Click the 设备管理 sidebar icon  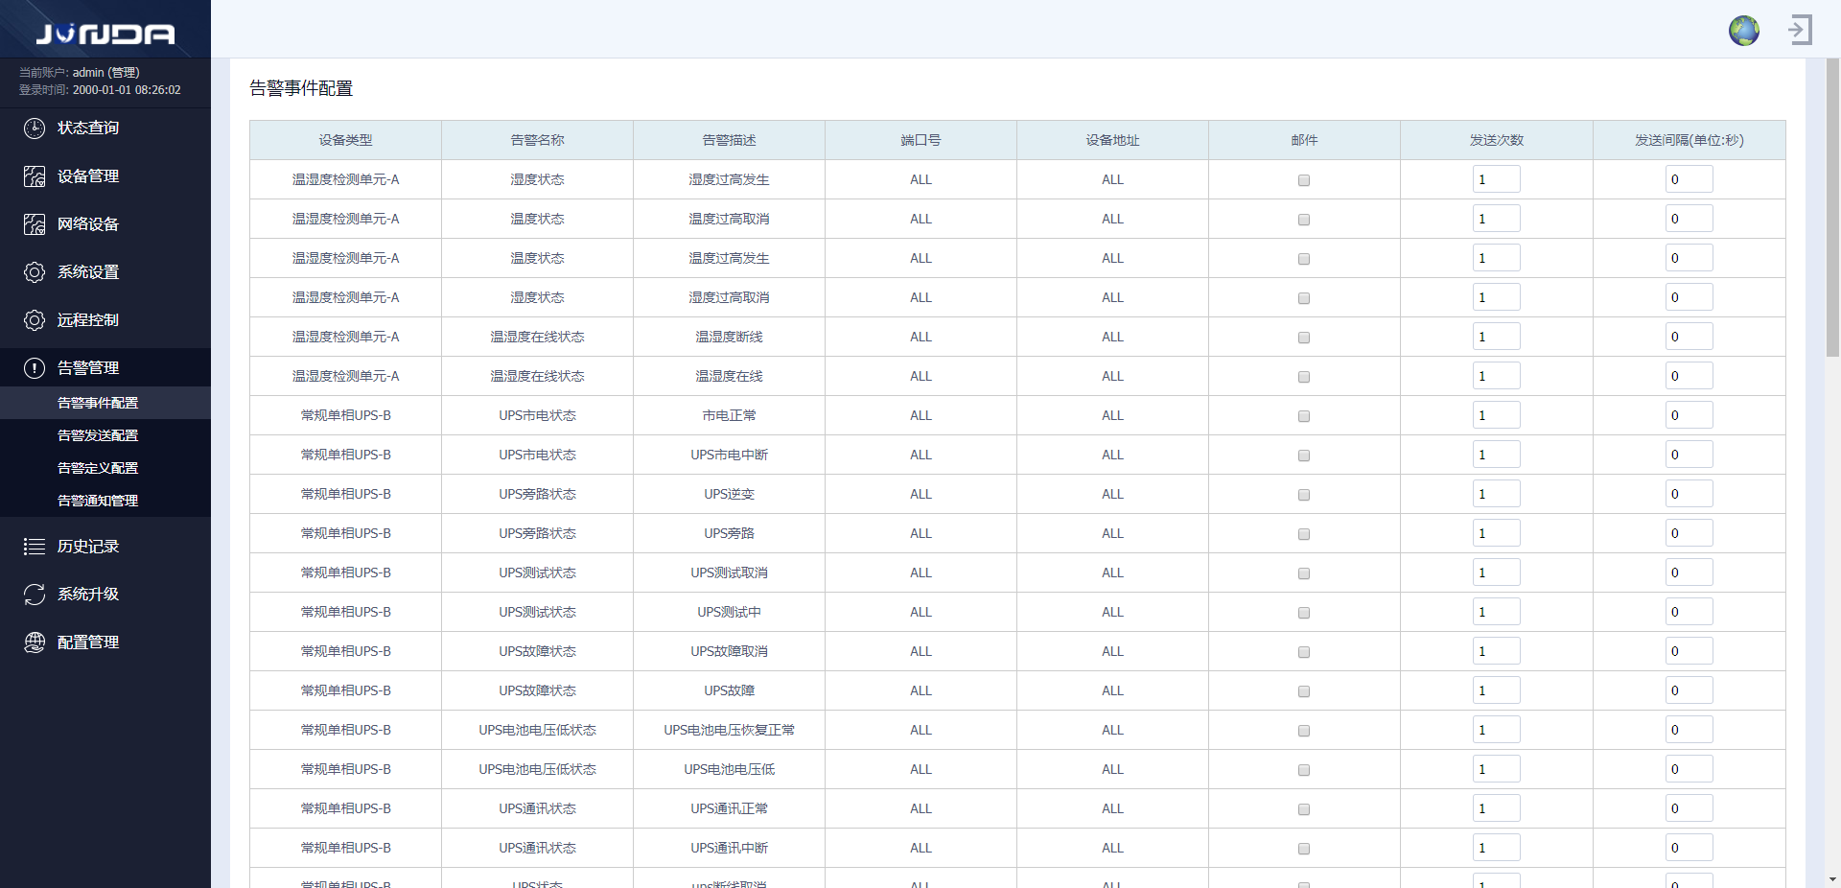point(35,176)
